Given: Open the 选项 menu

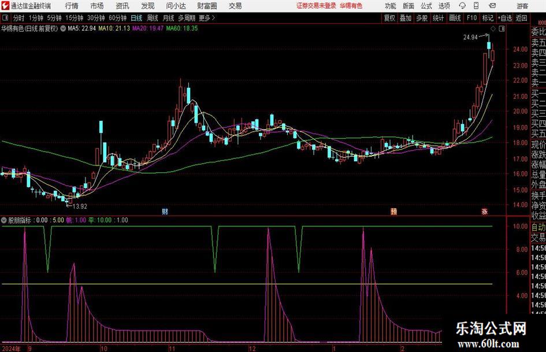Looking at the screenshot, I should coord(444,6).
